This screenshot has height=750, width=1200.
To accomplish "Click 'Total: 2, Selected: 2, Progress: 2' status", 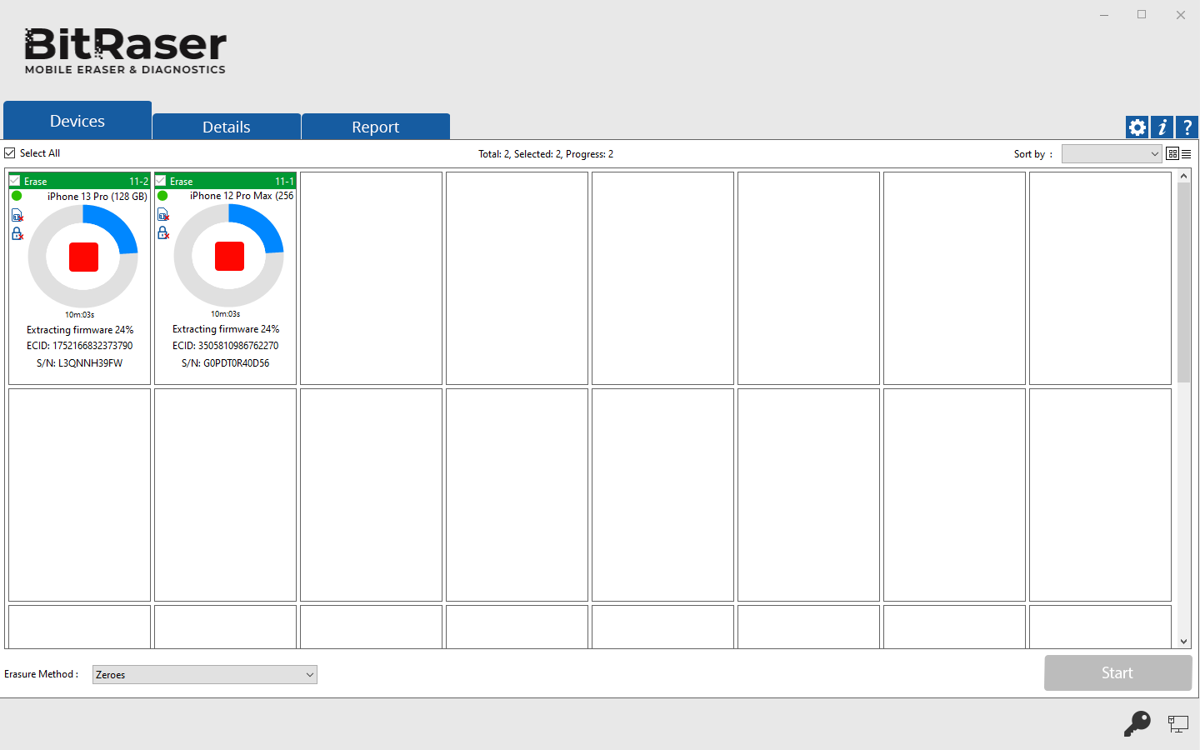I will (x=546, y=154).
